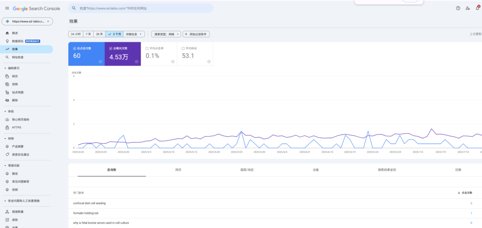This screenshot has width=482, height=228.
Task: Open the hamburger main menu
Action: [7, 8]
